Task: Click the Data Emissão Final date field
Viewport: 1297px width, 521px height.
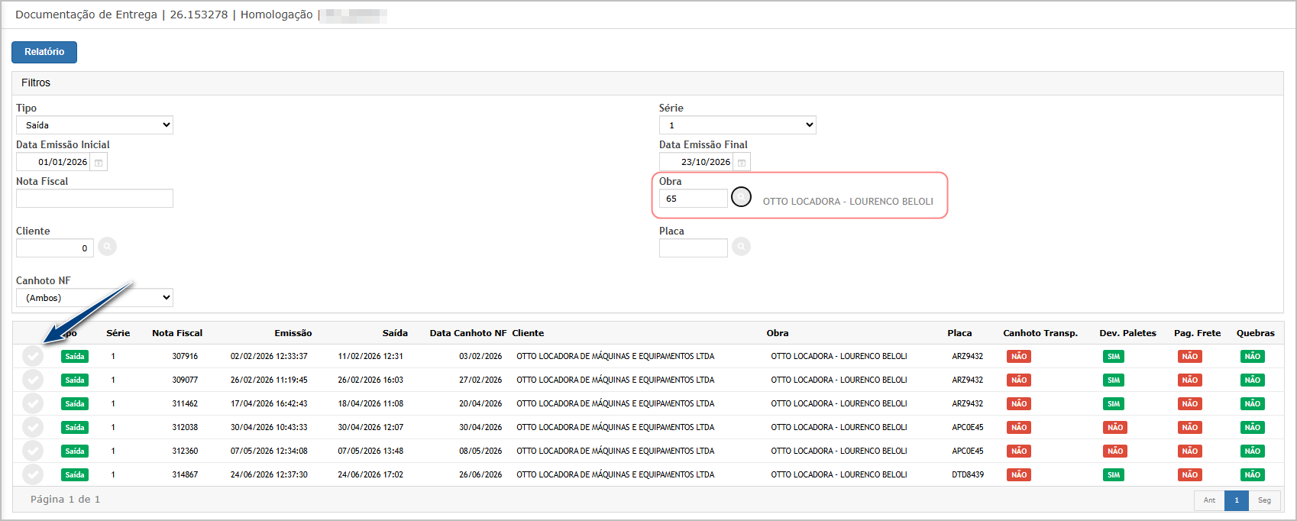Action: [x=697, y=162]
